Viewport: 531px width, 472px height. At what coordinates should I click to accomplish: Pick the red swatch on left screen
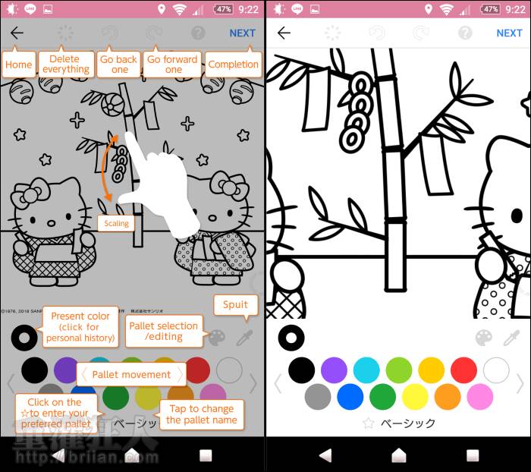(198, 370)
